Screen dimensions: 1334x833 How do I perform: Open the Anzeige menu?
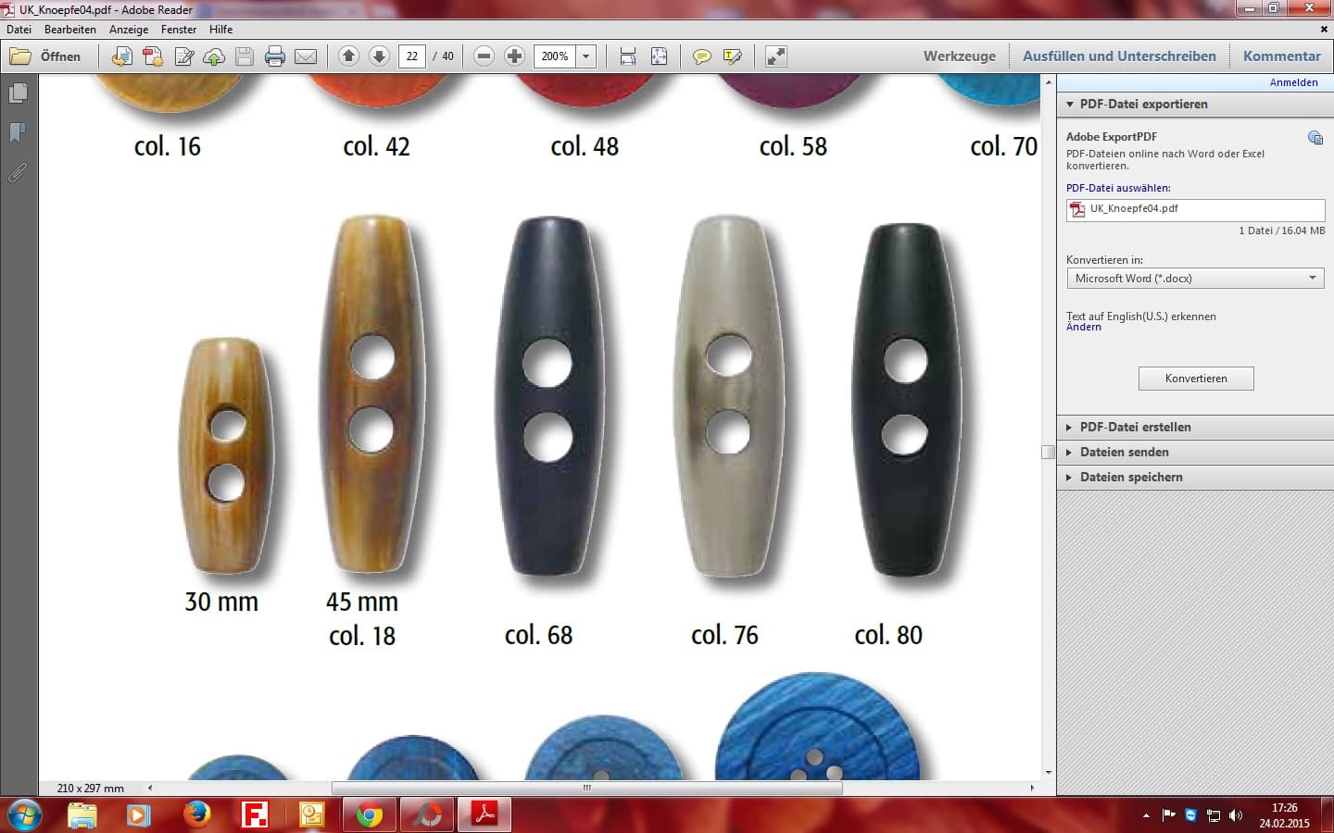tap(129, 30)
